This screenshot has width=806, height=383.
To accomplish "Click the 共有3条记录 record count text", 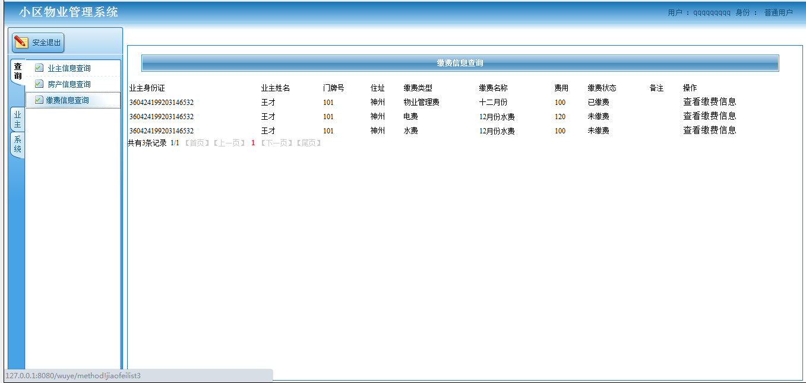I will point(147,143).
